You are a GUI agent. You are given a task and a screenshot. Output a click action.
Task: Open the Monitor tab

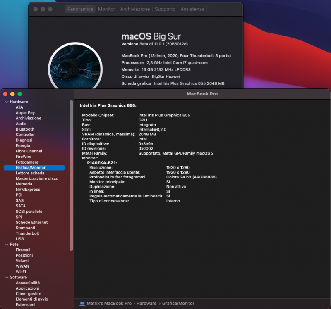pos(107,9)
